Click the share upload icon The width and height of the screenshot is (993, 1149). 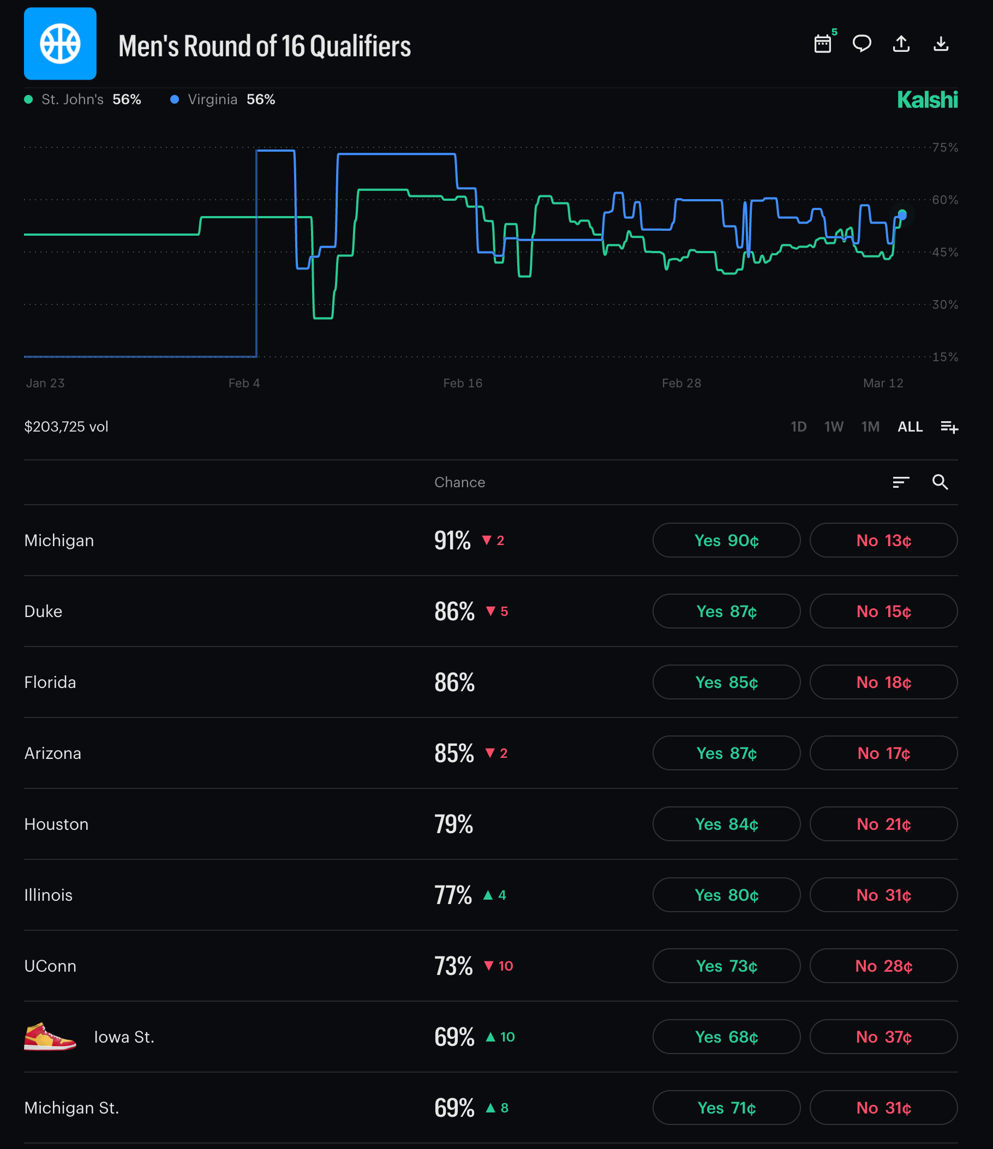coord(901,44)
